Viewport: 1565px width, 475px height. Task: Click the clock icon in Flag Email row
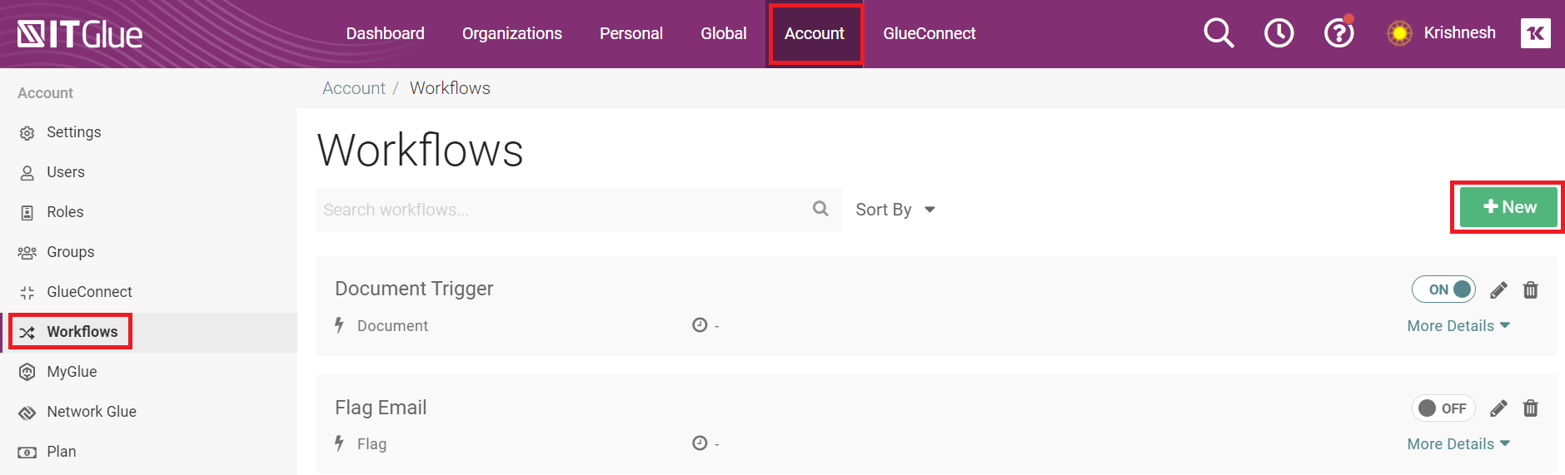(x=700, y=443)
